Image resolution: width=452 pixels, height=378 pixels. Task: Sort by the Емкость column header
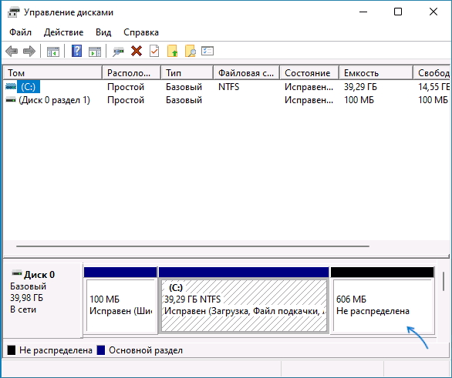coord(376,73)
